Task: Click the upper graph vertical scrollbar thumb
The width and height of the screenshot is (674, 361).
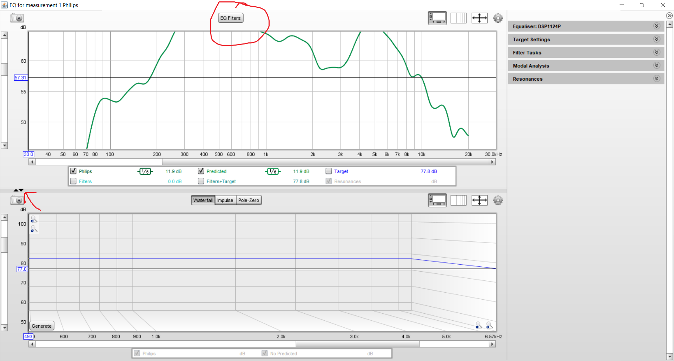Action: (x=4, y=69)
